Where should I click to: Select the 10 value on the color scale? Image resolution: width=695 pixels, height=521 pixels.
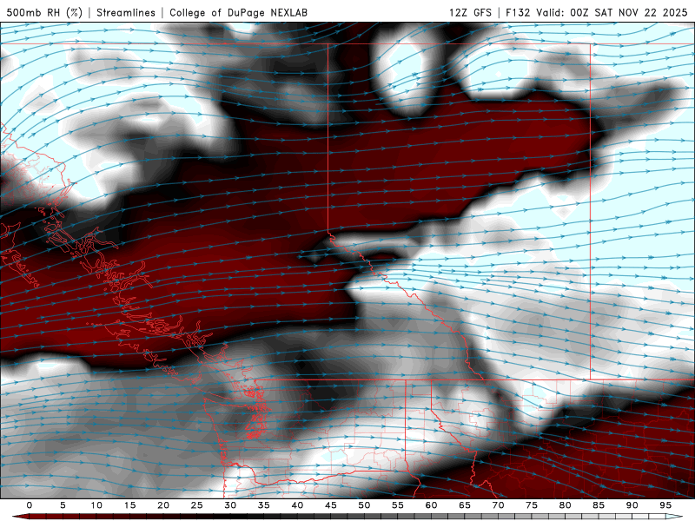[x=96, y=505]
